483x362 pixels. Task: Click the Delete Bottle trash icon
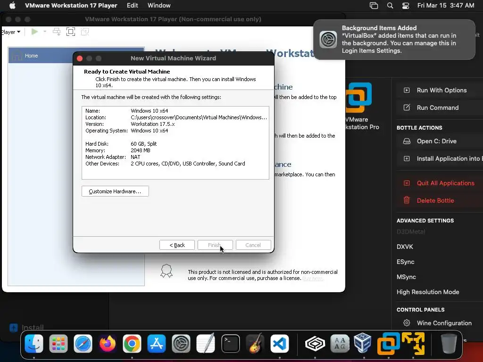pos(407,200)
